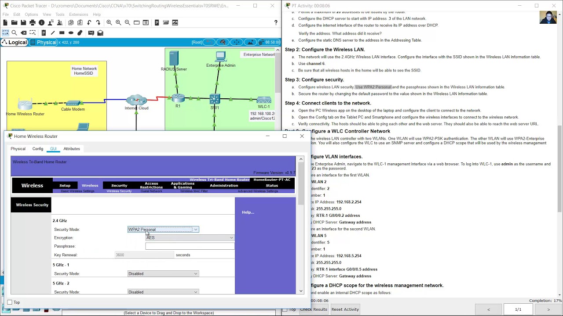Open Basic Wireless Settings sub-tab
Screen dimensions: 563x316
[77, 191]
